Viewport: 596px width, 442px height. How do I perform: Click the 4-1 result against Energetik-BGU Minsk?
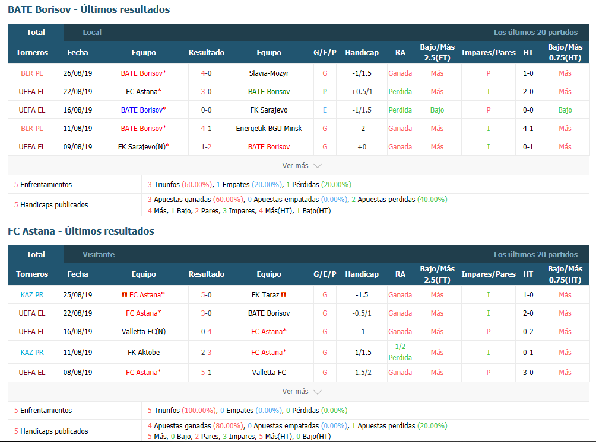(206, 128)
